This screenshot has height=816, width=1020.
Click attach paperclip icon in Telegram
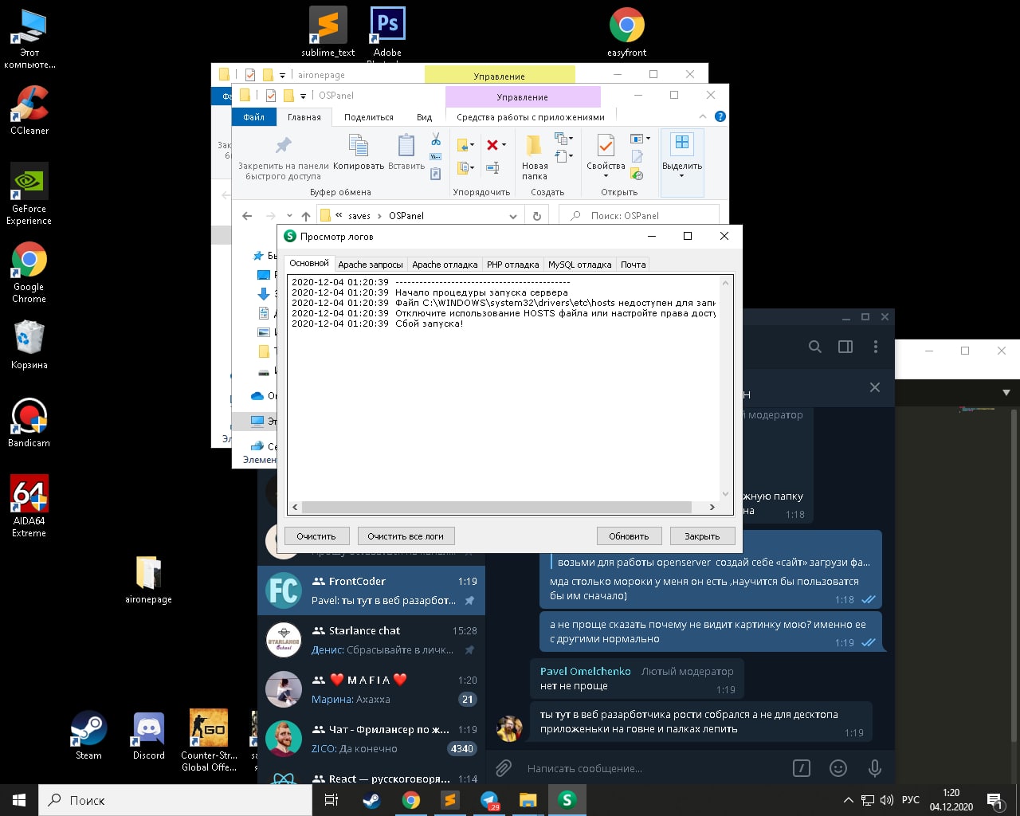[504, 768]
